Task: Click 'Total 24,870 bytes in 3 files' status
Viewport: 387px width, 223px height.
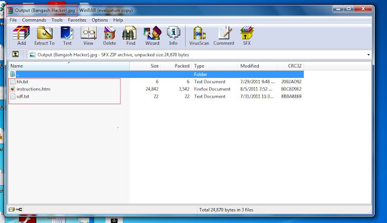Action: click(226, 210)
